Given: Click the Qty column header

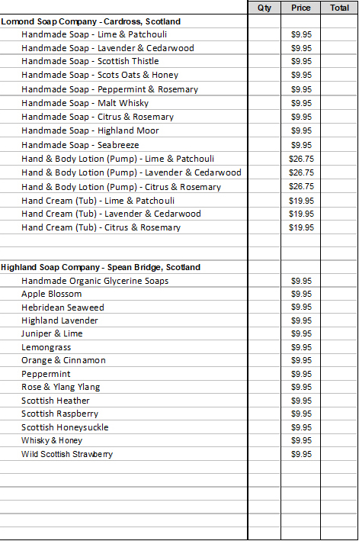Looking at the screenshot, I should (264, 8).
